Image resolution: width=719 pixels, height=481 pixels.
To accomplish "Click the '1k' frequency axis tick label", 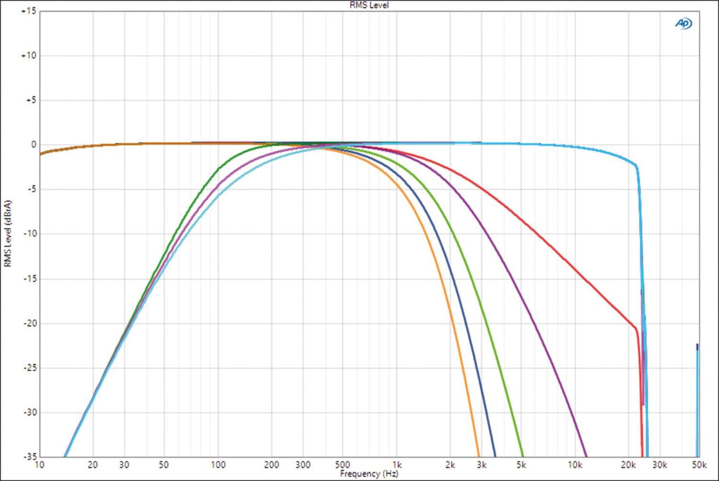I will pyautogui.click(x=397, y=465).
